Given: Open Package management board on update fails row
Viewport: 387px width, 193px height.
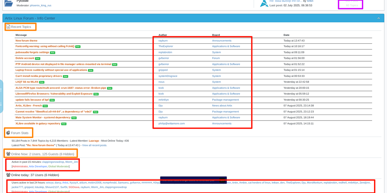Looking at the screenshot, I should 226,100.
